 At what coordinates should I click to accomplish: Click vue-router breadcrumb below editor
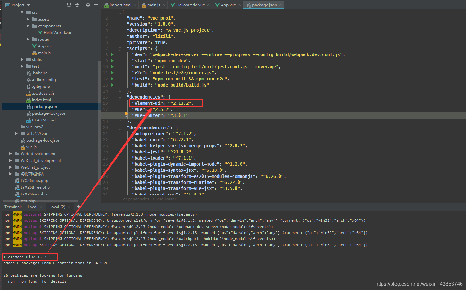(166, 199)
